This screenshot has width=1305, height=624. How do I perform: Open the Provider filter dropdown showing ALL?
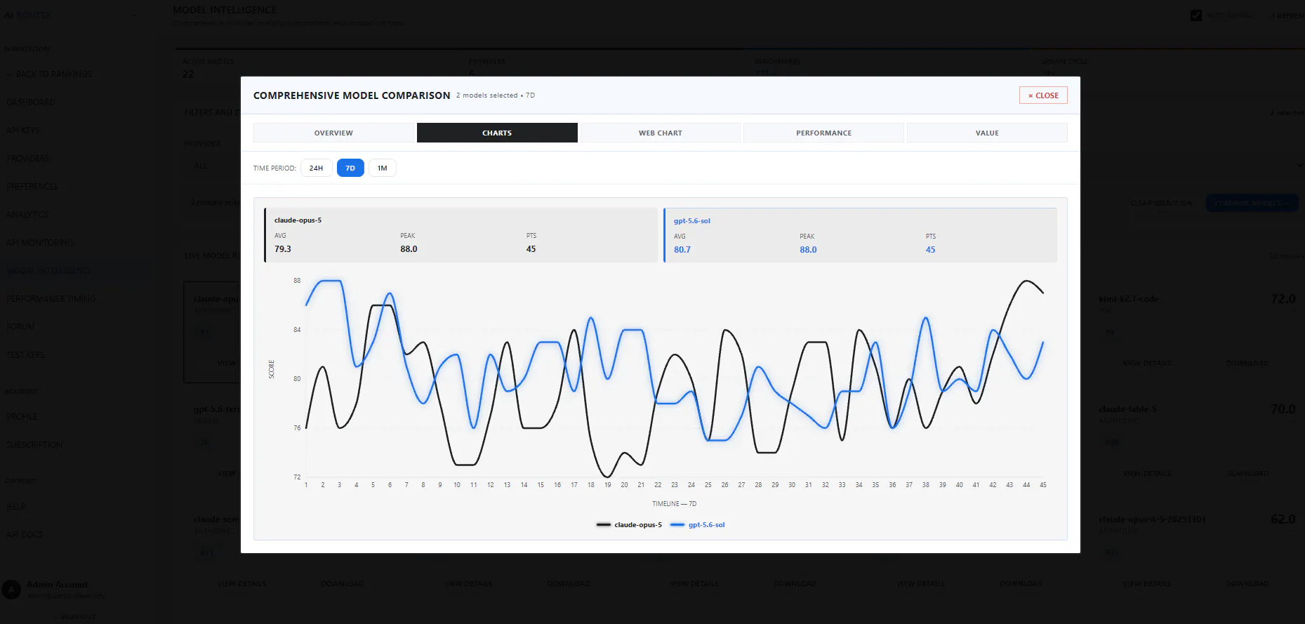pyautogui.click(x=211, y=166)
